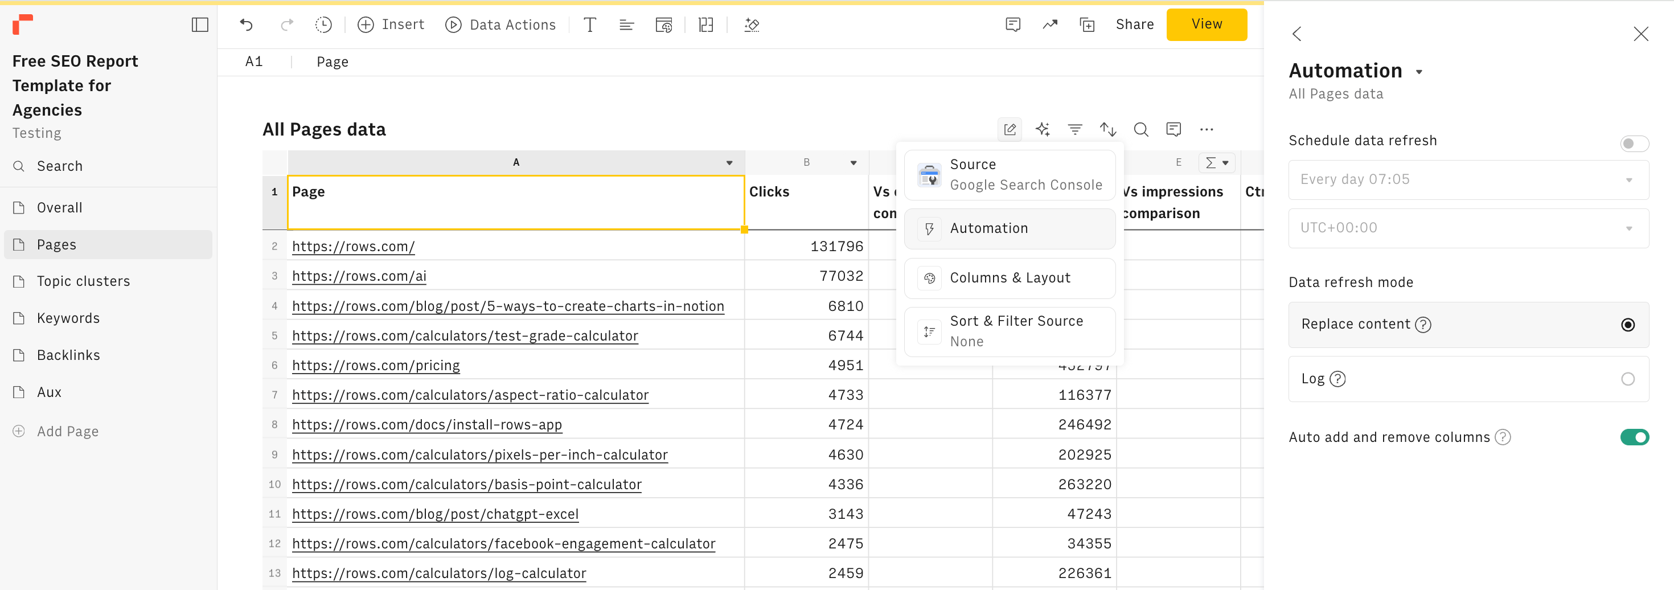Click help icon next to Replace content
Viewport: 1674px width, 590px height.
point(1422,324)
